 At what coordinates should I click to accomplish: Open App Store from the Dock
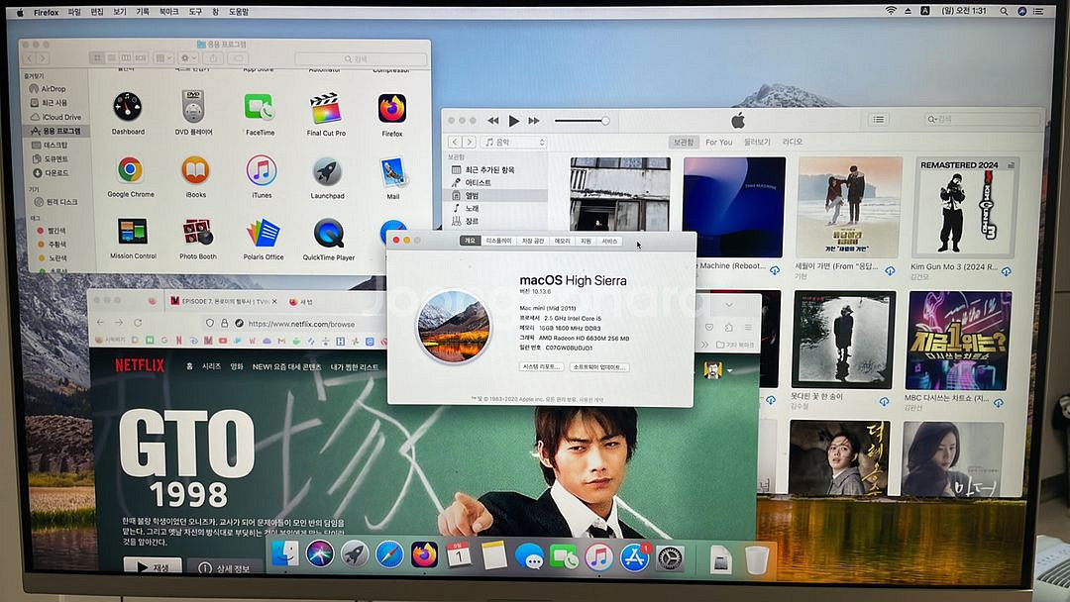[634, 557]
